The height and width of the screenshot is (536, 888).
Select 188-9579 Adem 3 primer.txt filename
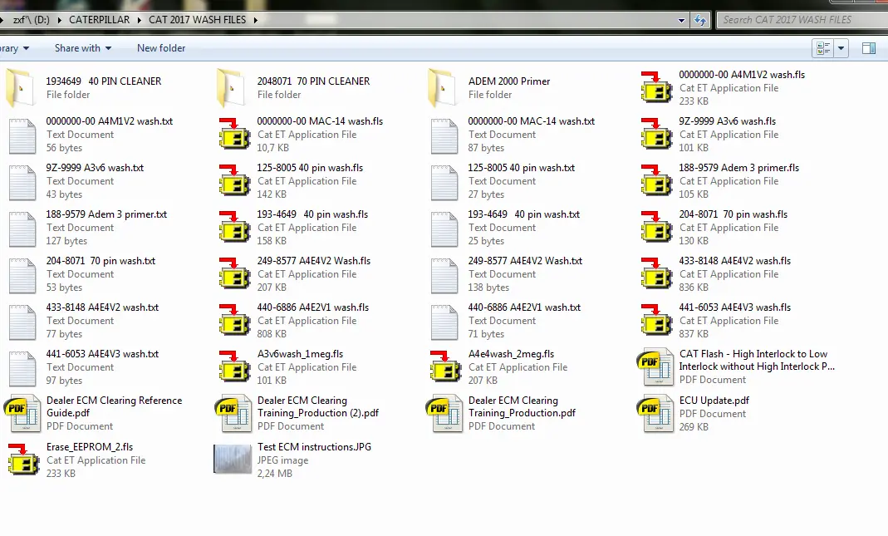coord(106,214)
